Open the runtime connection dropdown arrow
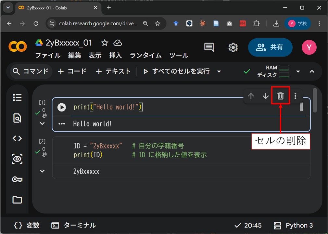This screenshot has width=328, height=234. tap(298, 71)
